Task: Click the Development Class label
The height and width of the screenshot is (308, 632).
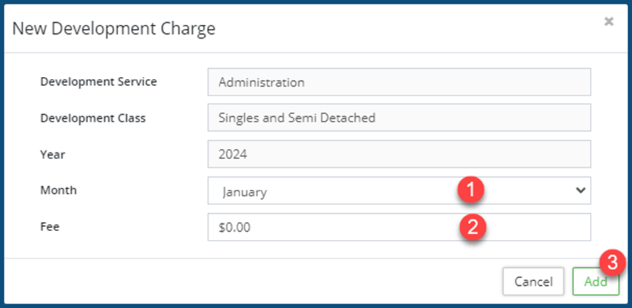Action: tap(93, 118)
